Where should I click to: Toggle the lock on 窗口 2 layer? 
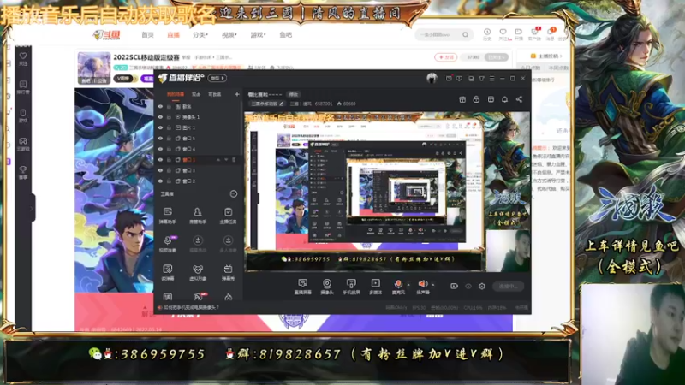(169, 181)
